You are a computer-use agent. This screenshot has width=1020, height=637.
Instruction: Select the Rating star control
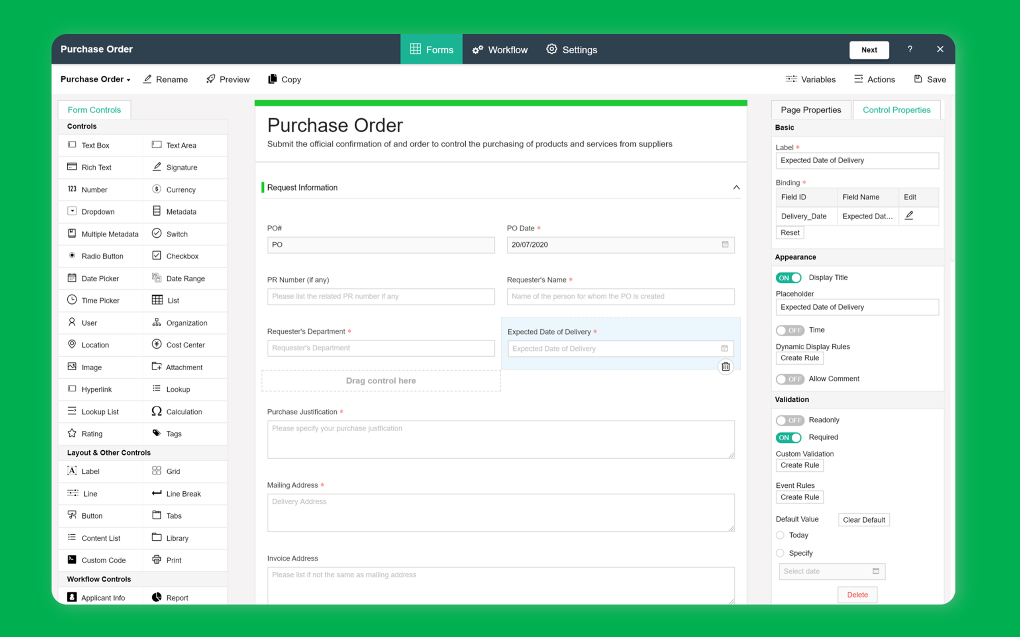point(72,433)
